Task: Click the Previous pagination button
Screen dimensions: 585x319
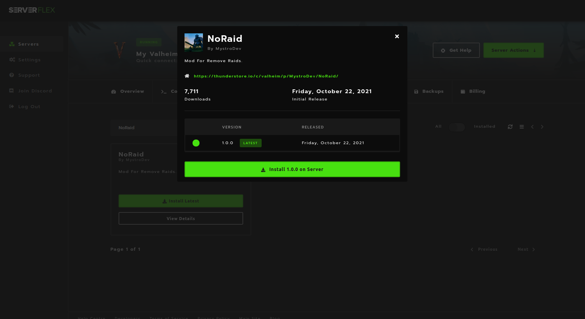Action: 484,249
